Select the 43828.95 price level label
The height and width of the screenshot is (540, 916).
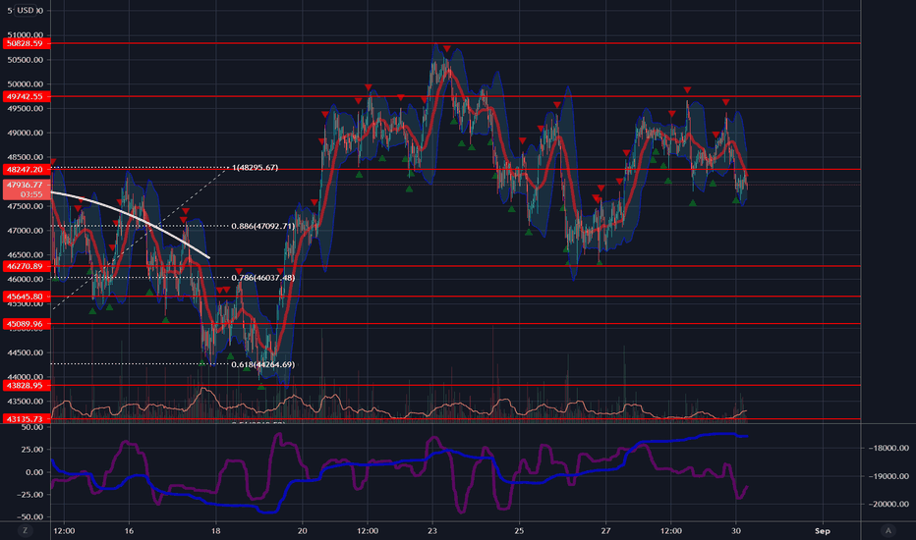27,385
